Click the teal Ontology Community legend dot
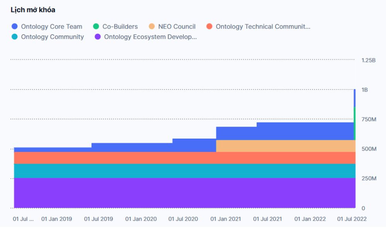 click(15, 37)
